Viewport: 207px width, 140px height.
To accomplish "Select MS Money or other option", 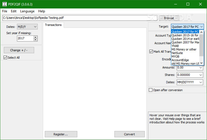I will [x=185, y=49].
